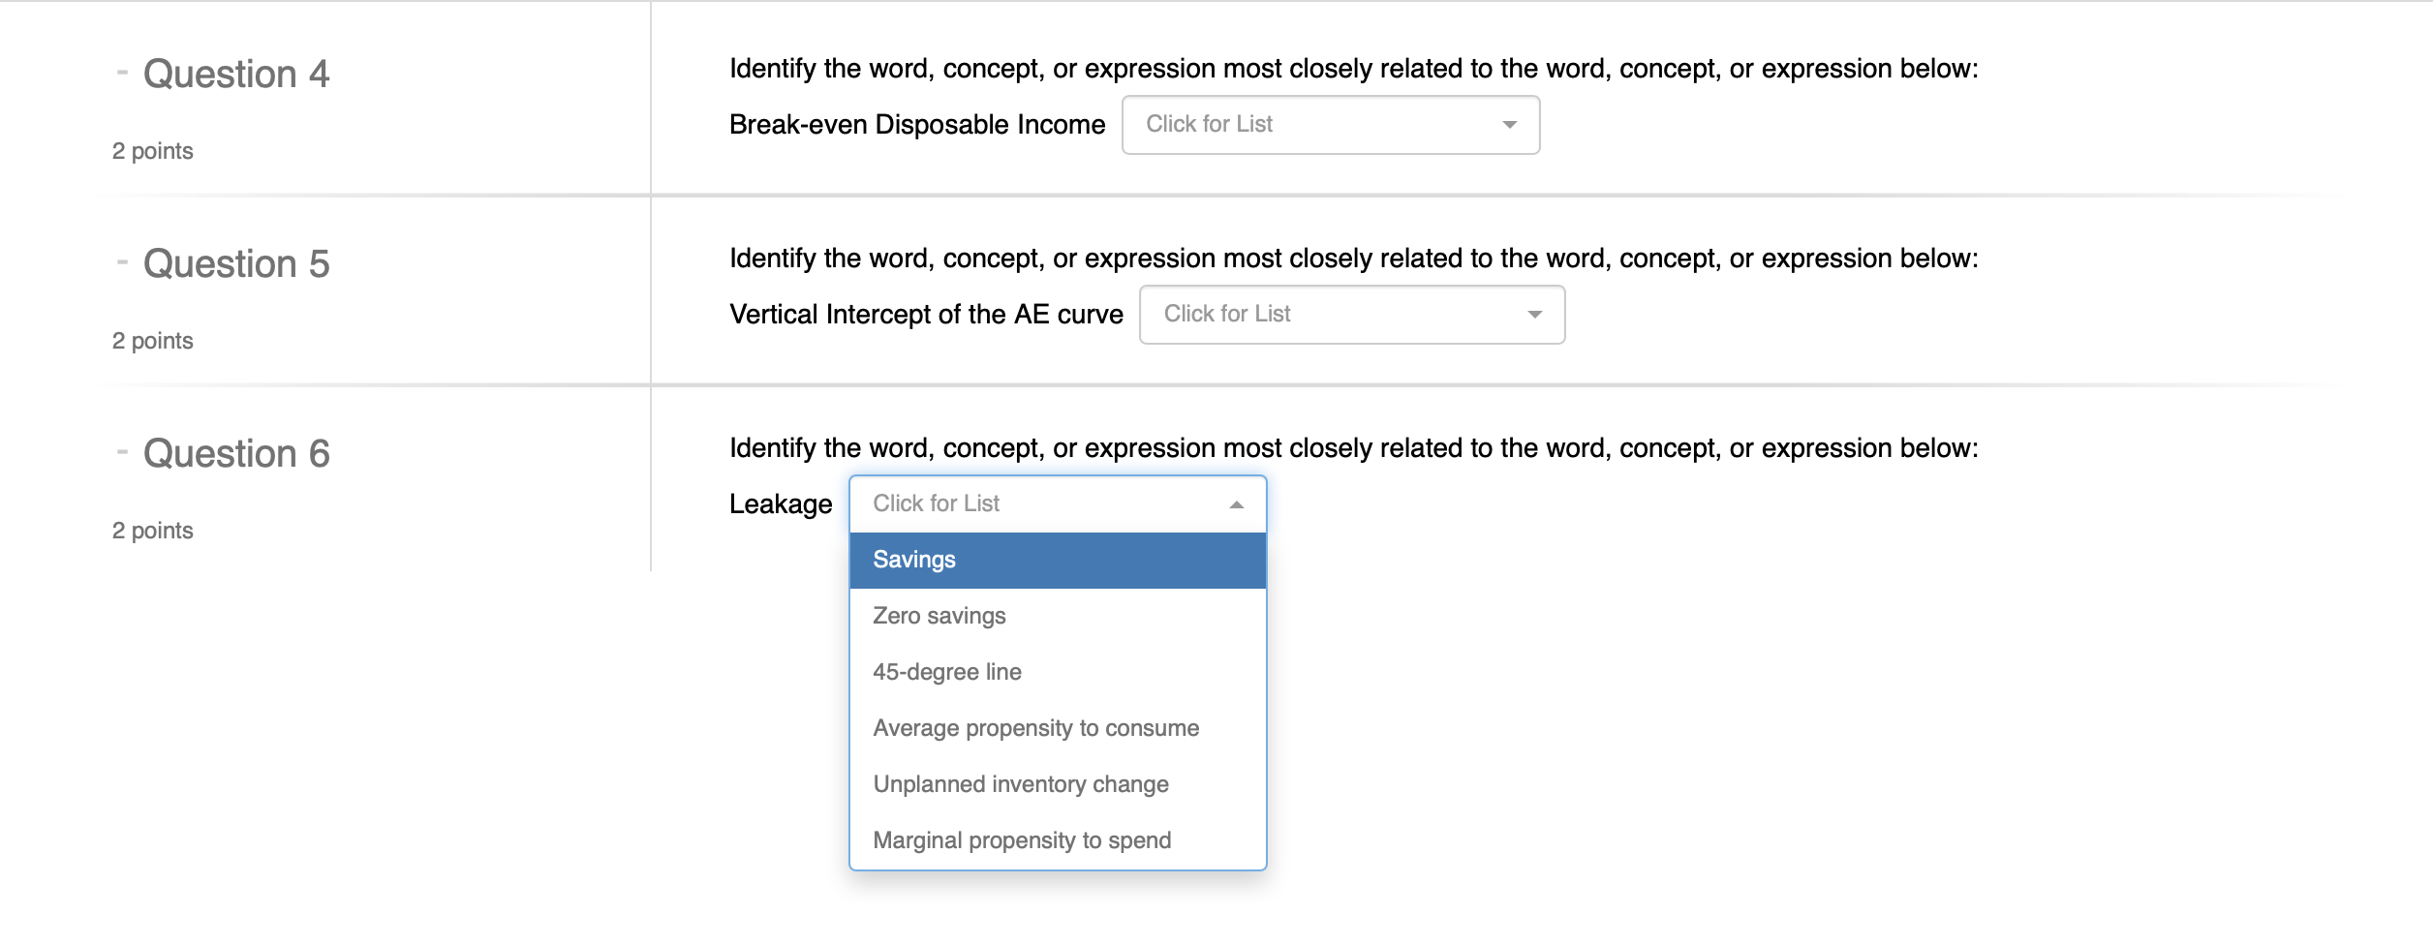Collapse Question 4 using its minus control
The height and width of the screenshot is (945, 2433).
(x=122, y=72)
